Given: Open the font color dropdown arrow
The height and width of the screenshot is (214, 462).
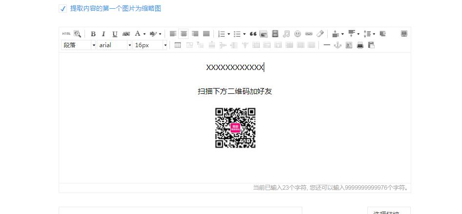Looking at the screenshot, I should tap(145, 34).
